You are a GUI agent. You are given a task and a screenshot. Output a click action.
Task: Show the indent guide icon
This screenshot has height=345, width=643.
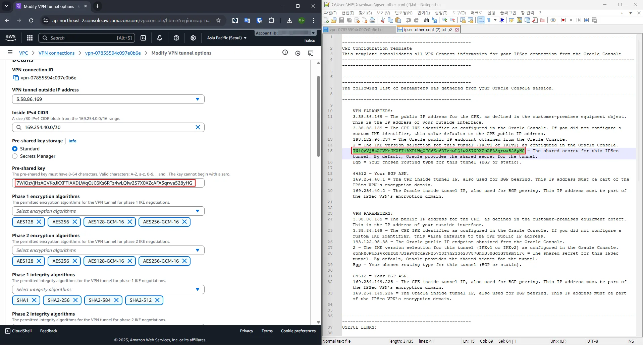tap(502, 20)
